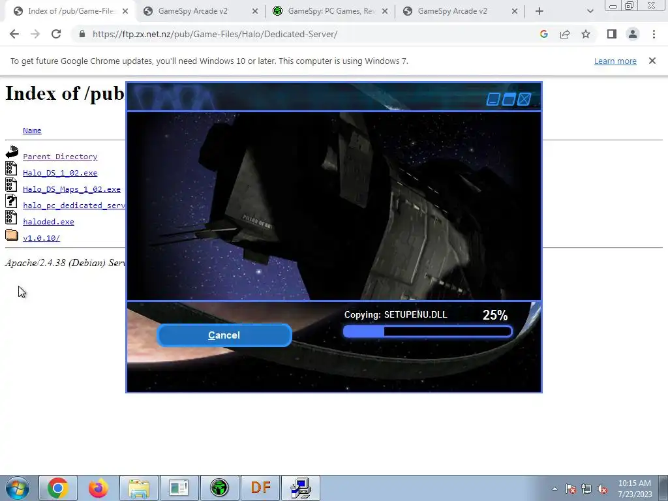Switch to the installer taskbar icon

coord(301,488)
